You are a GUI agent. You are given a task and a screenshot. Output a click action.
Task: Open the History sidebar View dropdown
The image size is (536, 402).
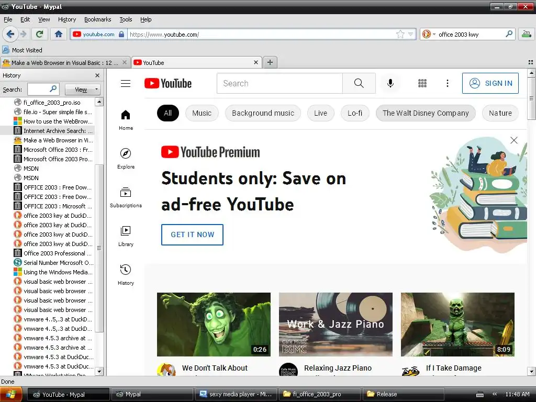coord(82,89)
